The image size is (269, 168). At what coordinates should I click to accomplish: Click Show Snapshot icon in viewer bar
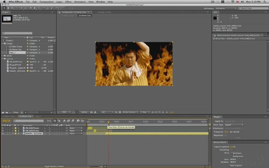click(x=95, y=112)
